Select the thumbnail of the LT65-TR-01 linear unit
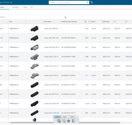Screen dimensions: 132x125 (x=35, y=94)
